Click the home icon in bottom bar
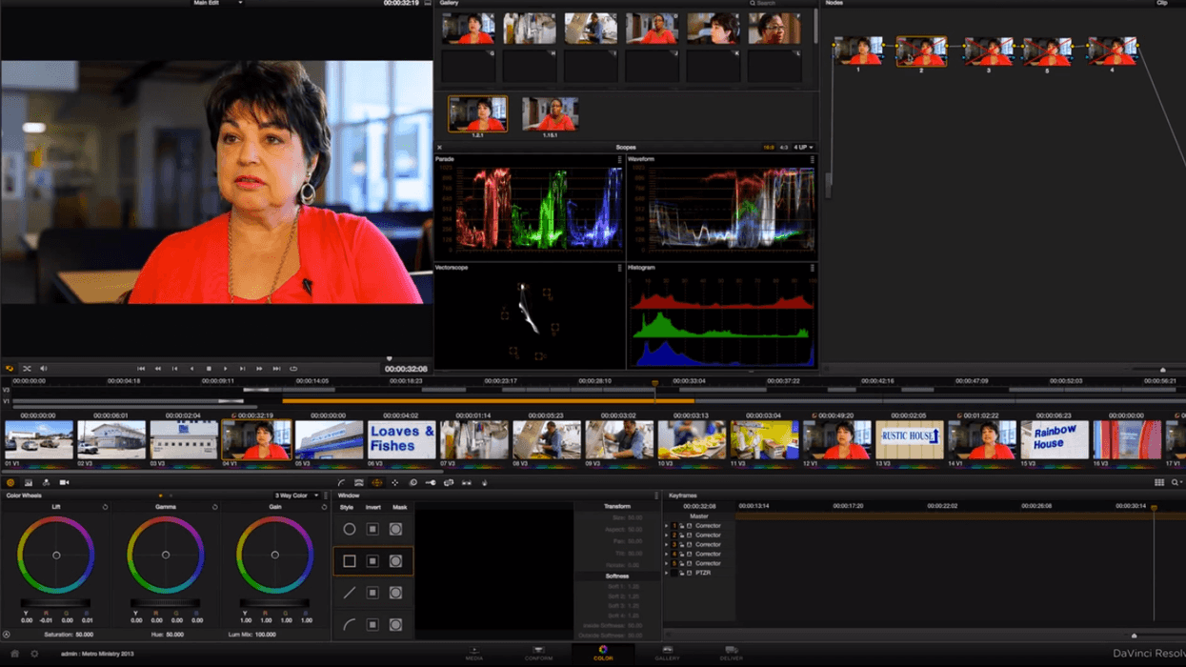This screenshot has height=667, width=1186. pyautogui.click(x=14, y=654)
